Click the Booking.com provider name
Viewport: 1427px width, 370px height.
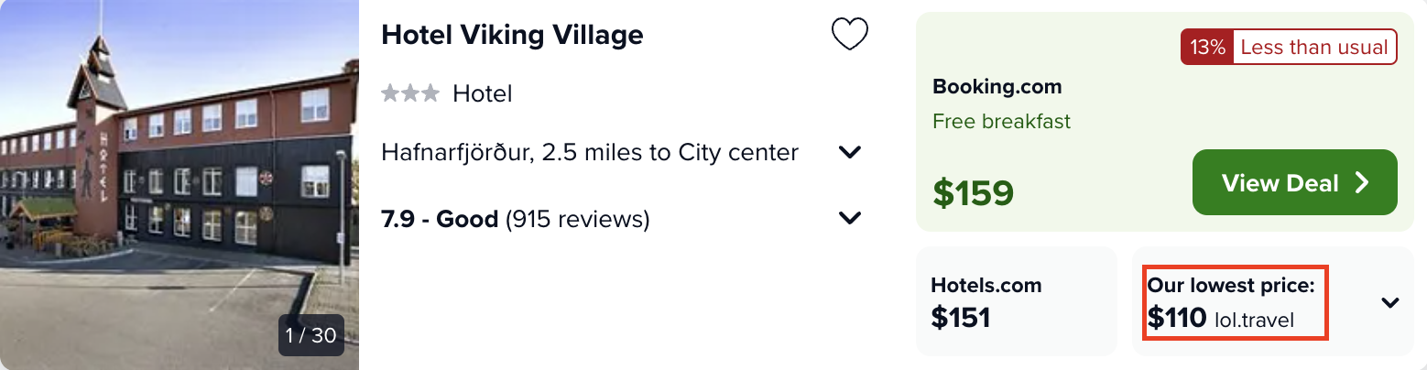pyautogui.click(x=997, y=87)
